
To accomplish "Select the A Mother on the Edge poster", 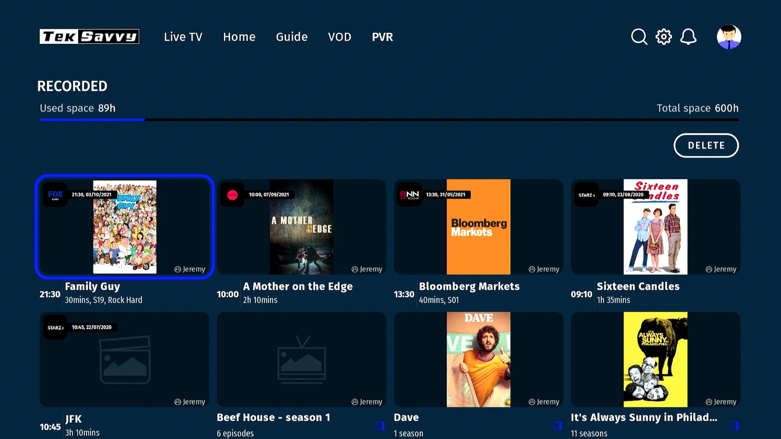I will coord(301,226).
